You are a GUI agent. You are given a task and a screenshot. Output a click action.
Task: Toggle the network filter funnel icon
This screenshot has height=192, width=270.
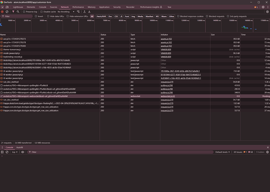[13, 12]
